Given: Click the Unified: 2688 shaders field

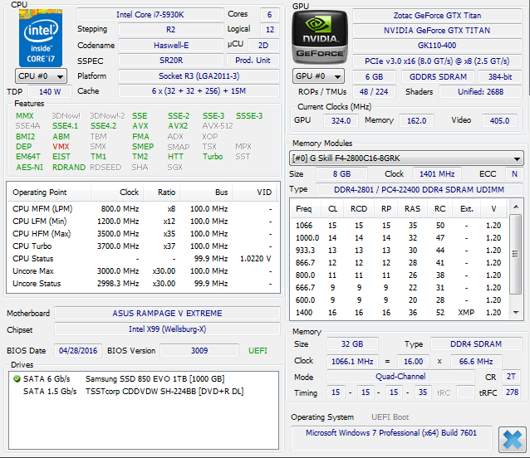Looking at the screenshot, I should point(480,91).
